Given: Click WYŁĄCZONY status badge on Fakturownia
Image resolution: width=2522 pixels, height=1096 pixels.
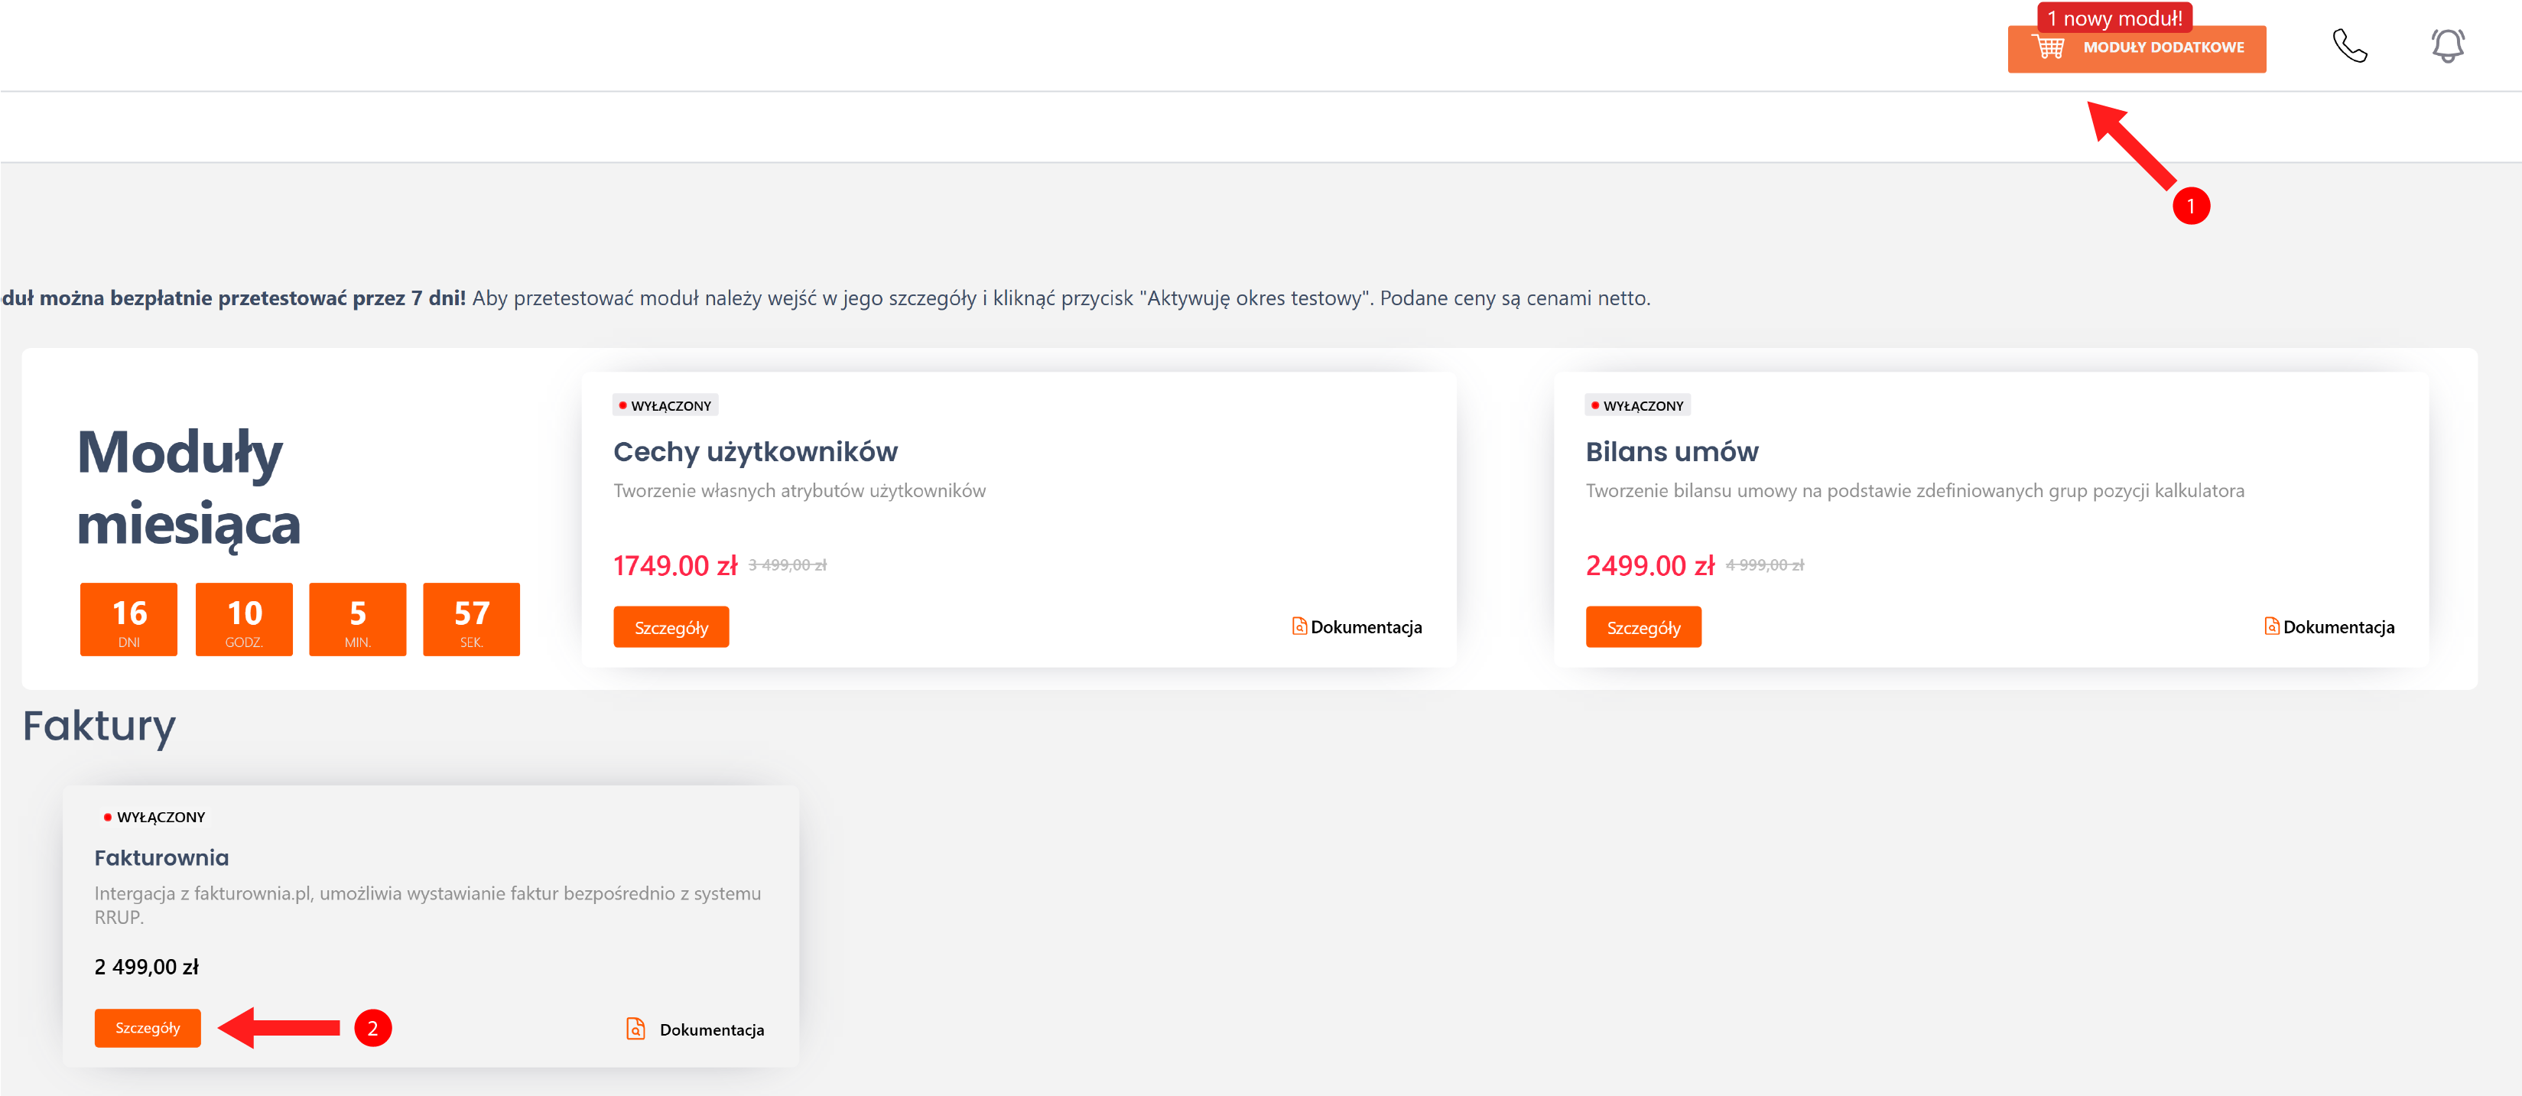Looking at the screenshot, I should [154, 817].
